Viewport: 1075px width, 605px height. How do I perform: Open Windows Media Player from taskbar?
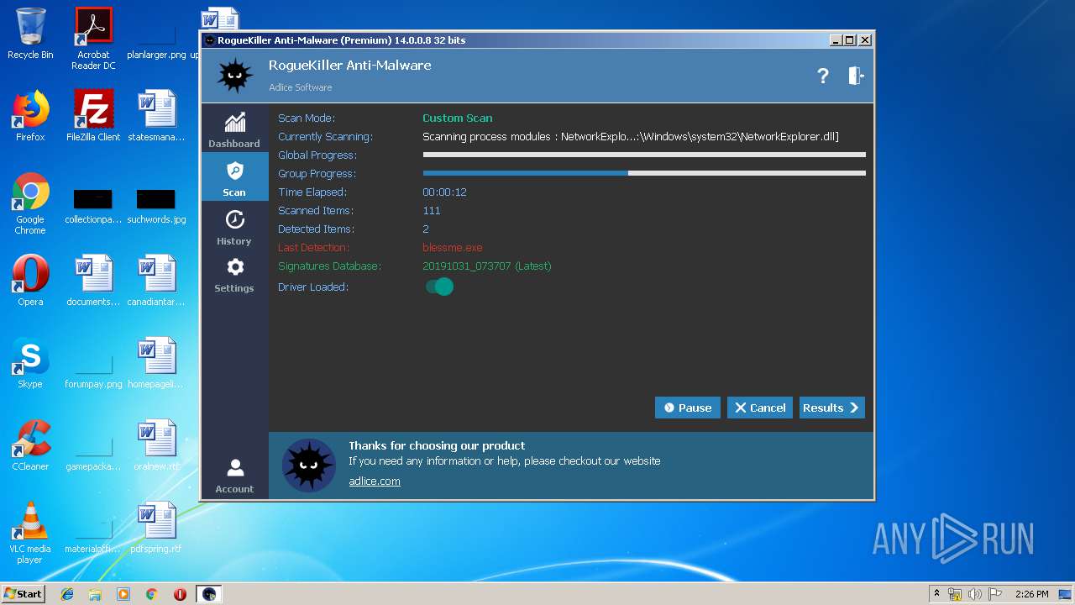(x=123, y=594)
